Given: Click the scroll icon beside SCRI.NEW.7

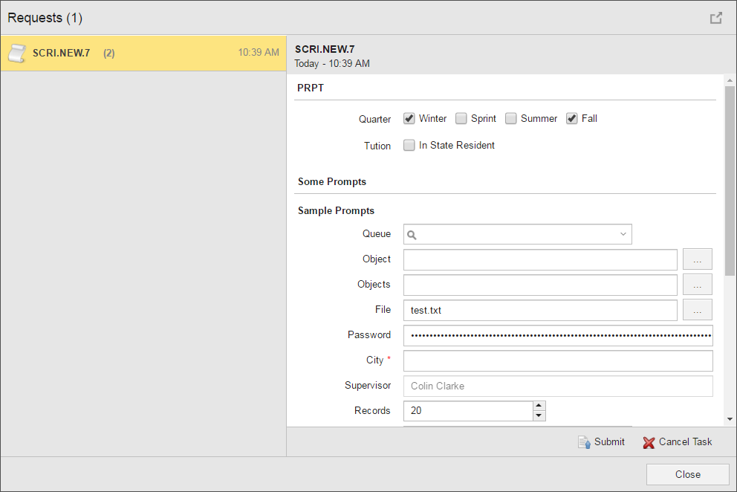Looking at the screenshot, I should point(17,53).
